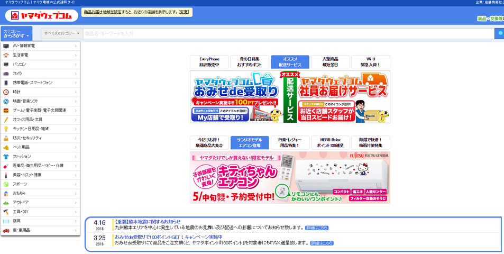Click 詳細はこちら for the 3.25 notice
Screen dimensions: 504x254
coord(322,243)
